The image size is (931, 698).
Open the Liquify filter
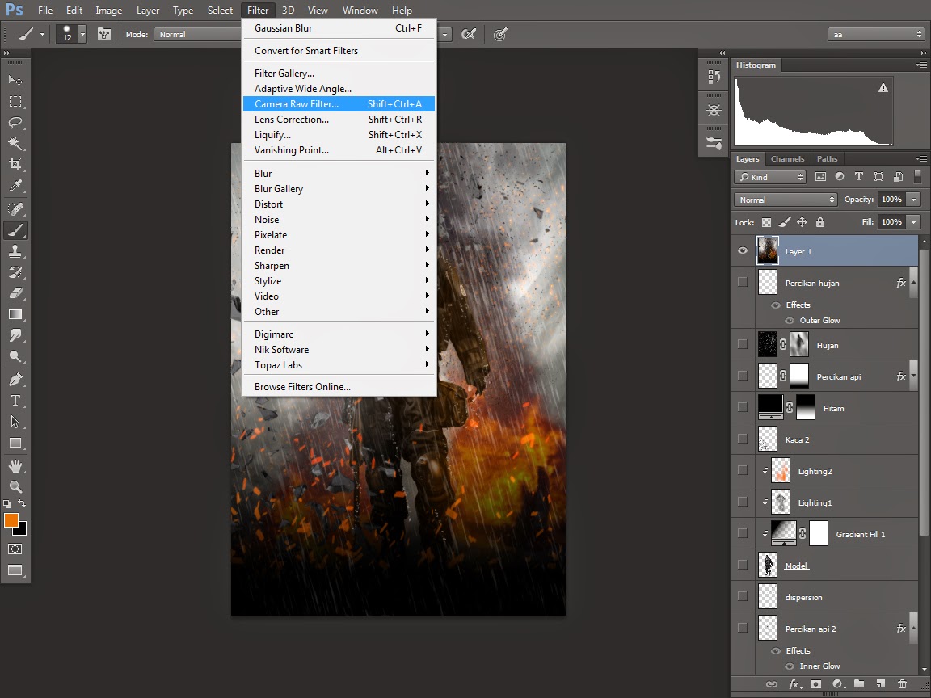(339, 135)
